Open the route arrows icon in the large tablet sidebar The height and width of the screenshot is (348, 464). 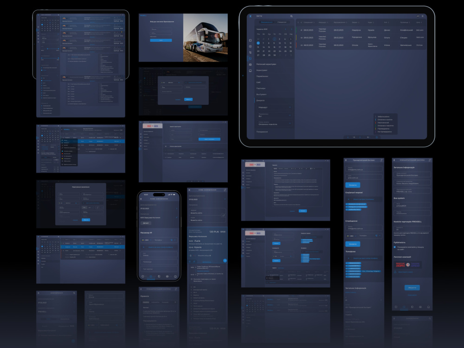[x=251, y=52]
